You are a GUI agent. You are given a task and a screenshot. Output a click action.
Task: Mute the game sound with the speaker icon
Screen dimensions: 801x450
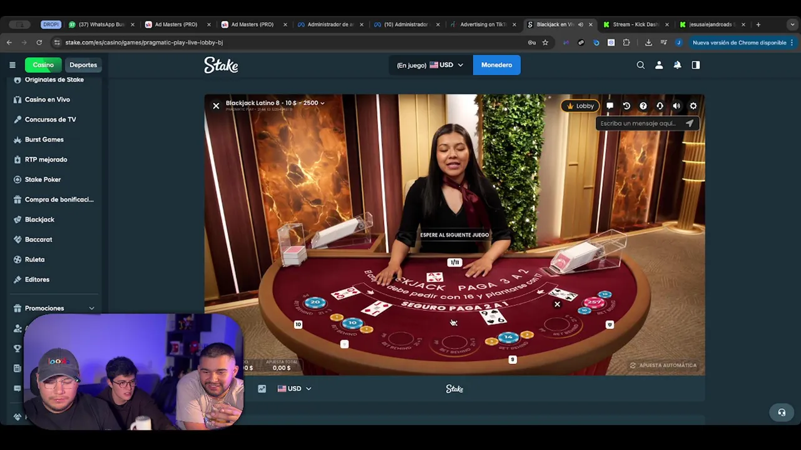pos(676,106)
